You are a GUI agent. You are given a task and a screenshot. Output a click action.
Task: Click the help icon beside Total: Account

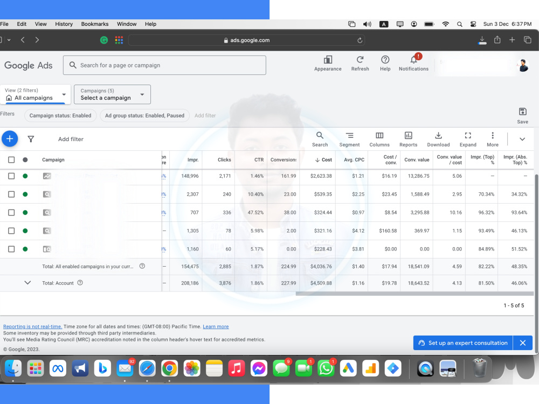[80, 283]
